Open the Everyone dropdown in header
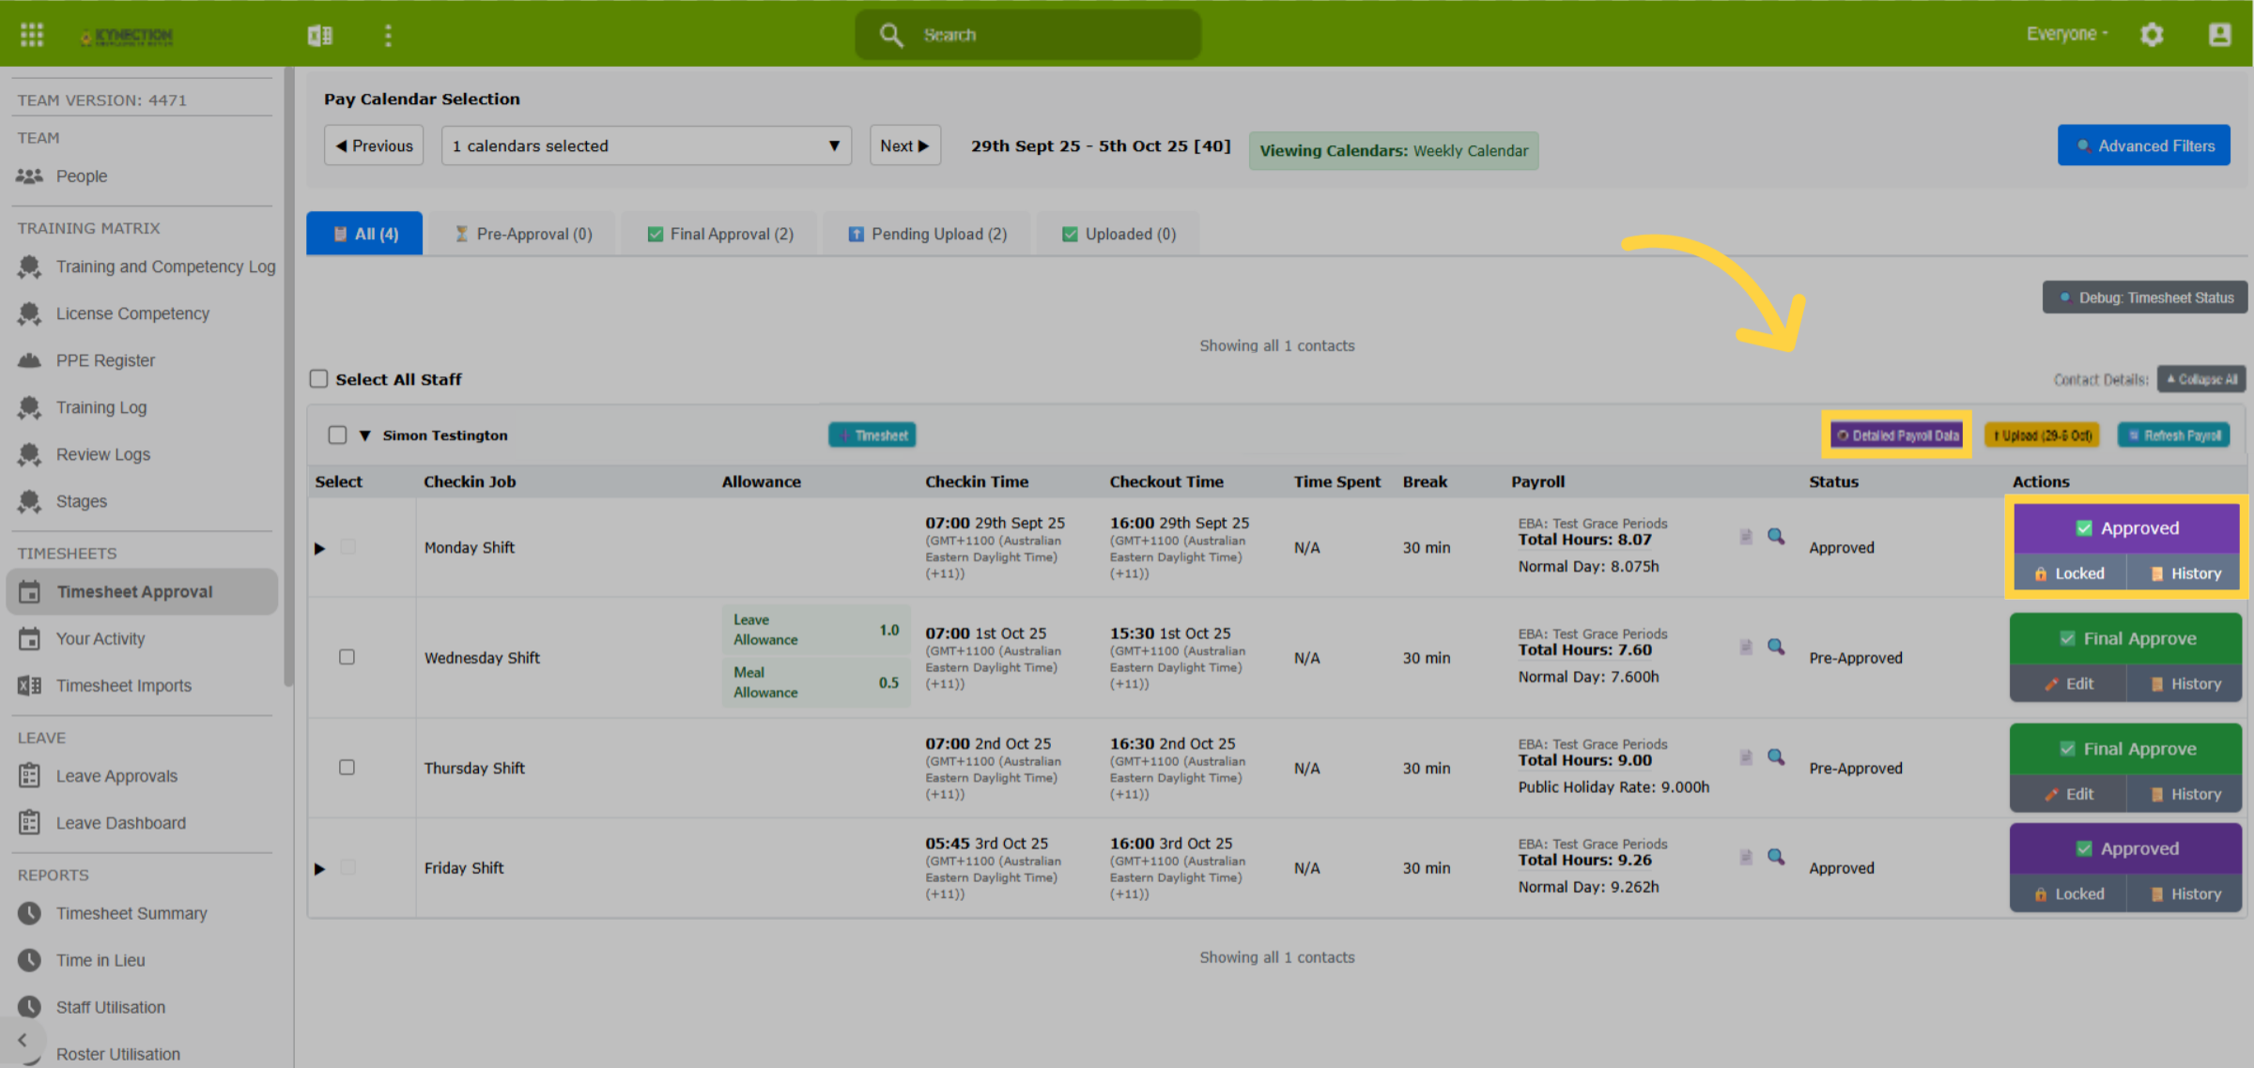Screen dimensions: 2254x1068 2067,34
